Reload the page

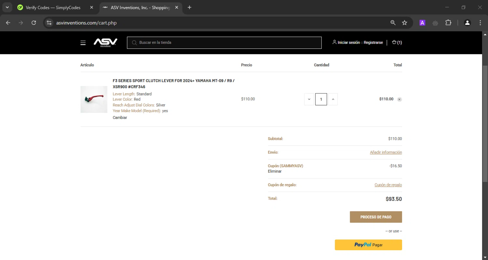[x=34, y=23]
